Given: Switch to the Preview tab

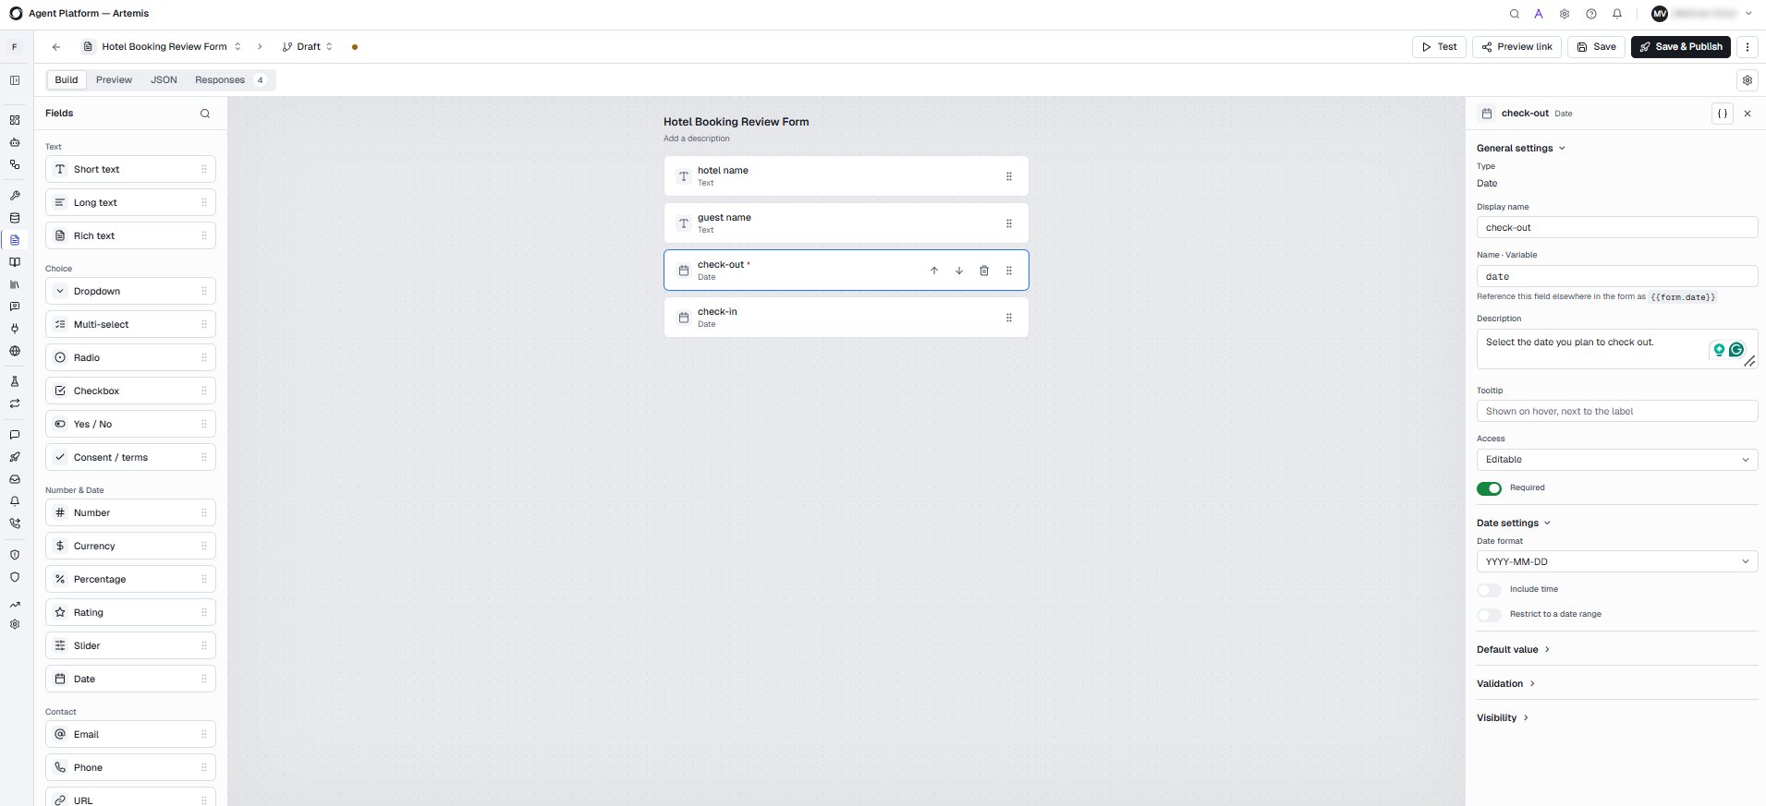Looking at the screenshot, I should click(114, 80).
